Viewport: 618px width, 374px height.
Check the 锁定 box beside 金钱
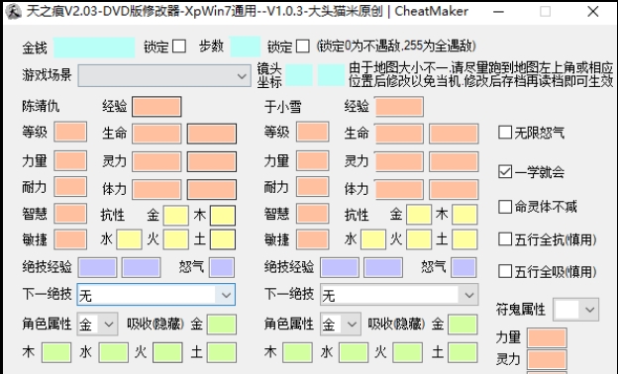tap(179, 47)
